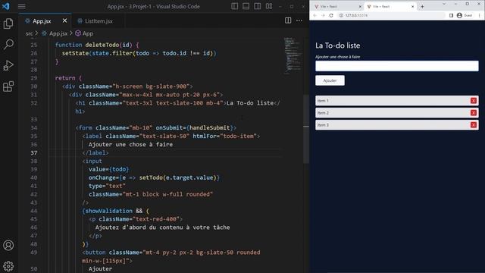Open the Run and Debug view
Viewport: 485px width, 273px height.
(x=8, y=65)
